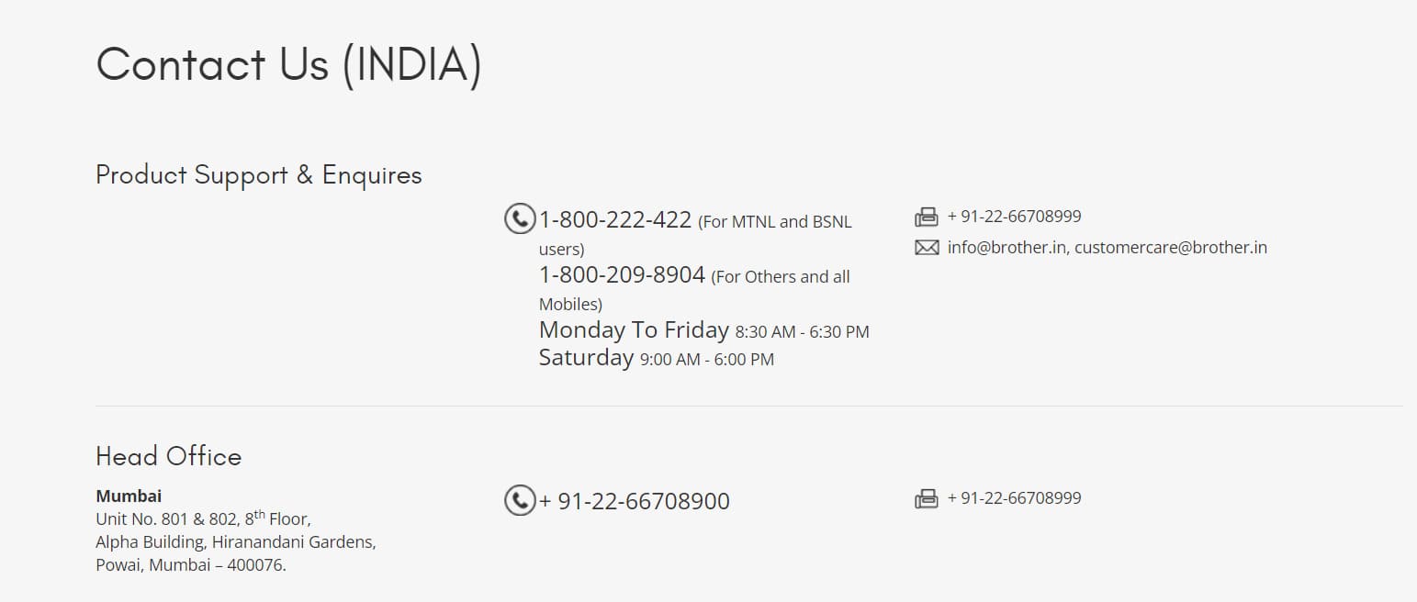
Task: Click the Head Office phone icon
Action: coord(520,500)
